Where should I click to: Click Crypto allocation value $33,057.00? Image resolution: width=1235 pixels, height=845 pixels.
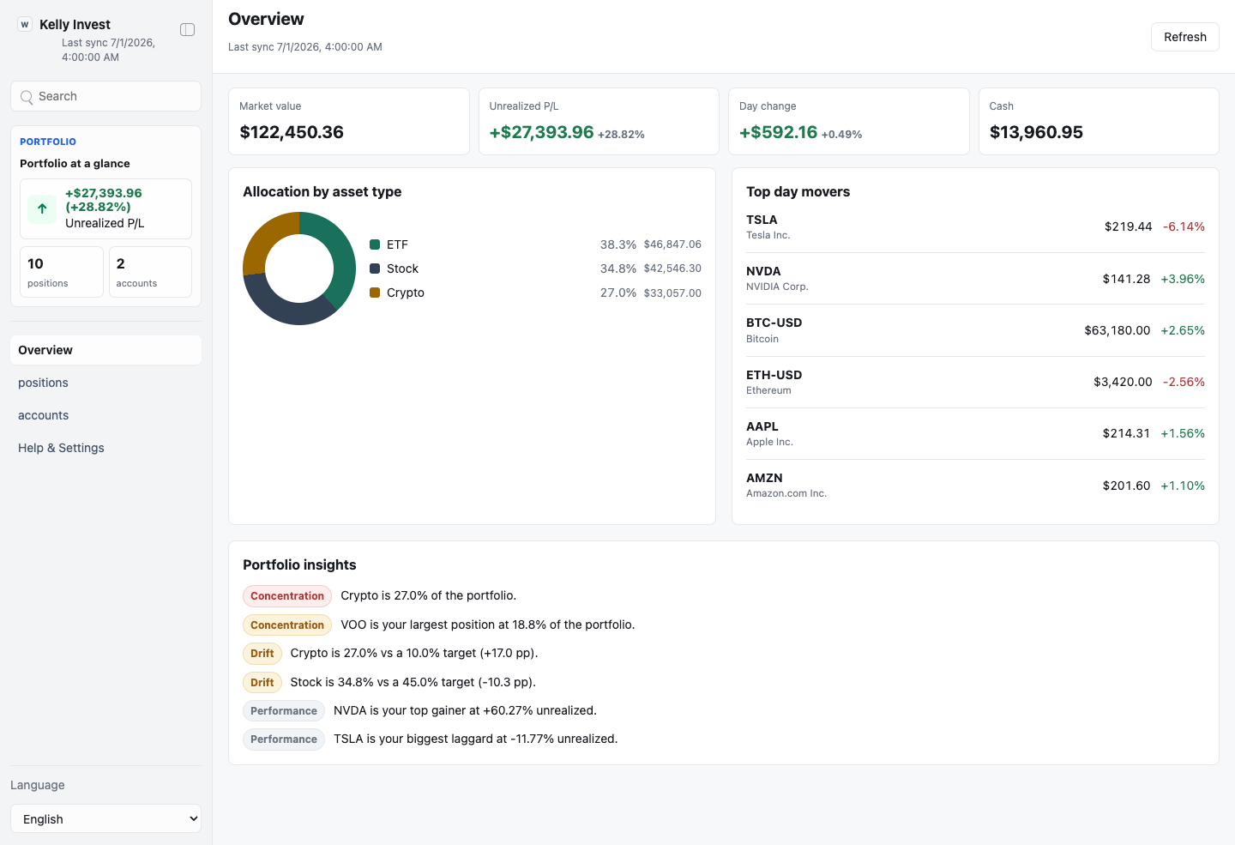click(672, 293)
